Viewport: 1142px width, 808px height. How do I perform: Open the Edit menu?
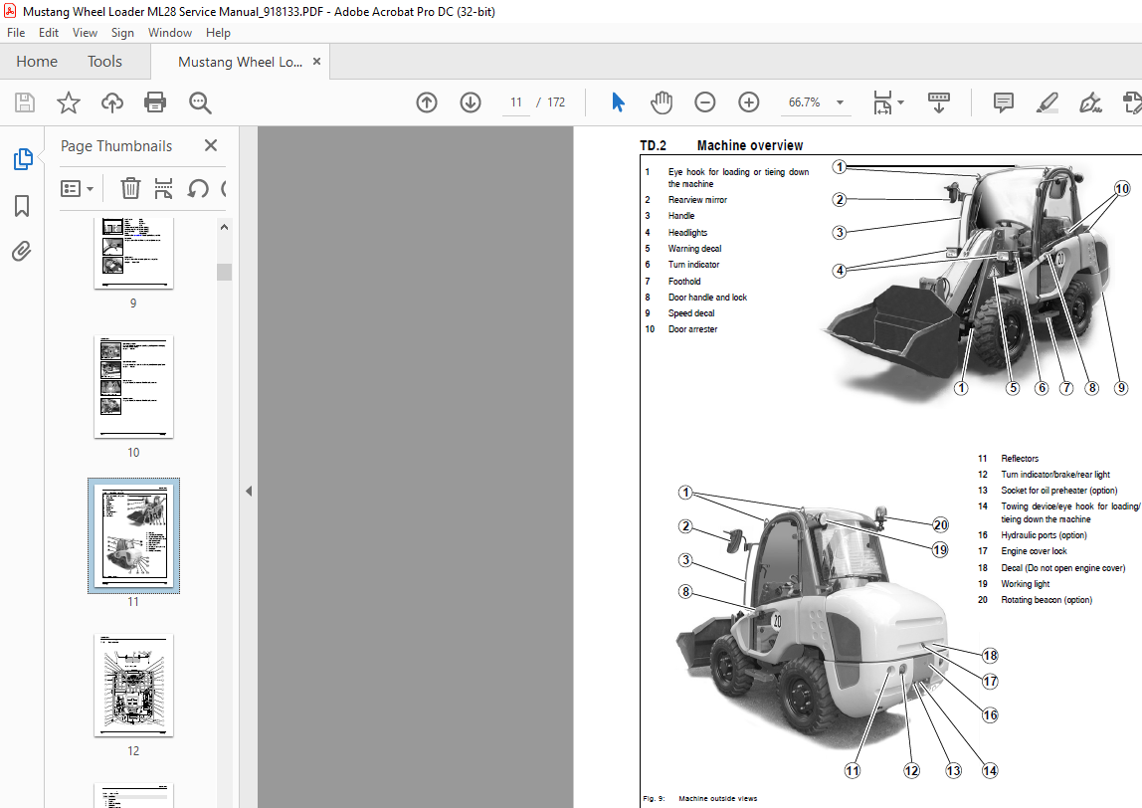[49, 33]
